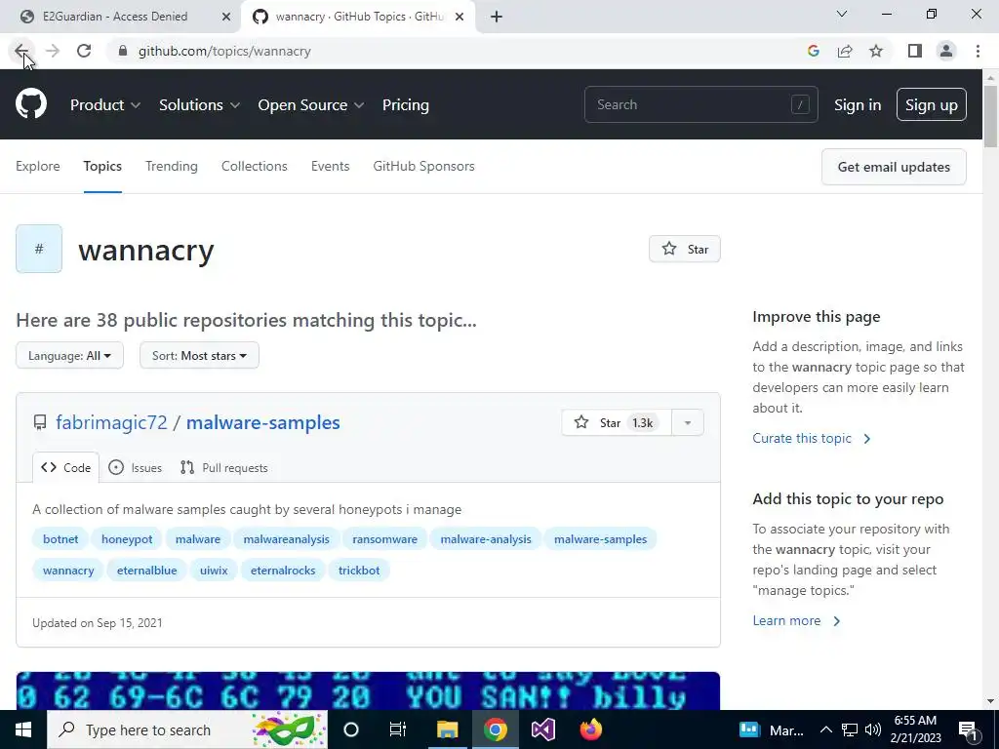Viewport: 999px width, 749px height.
Task: Open Cortana circle icon
Action: [351, 729]
